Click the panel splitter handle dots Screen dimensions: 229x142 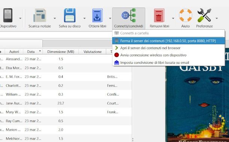coord(133,140)
